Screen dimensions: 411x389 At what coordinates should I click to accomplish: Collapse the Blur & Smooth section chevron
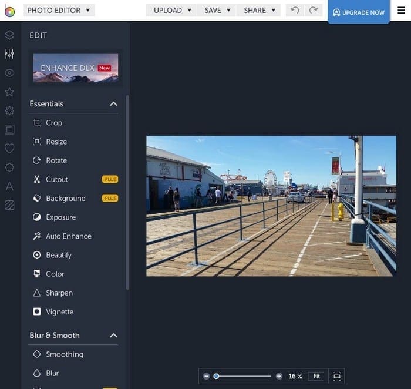(113, 335)
